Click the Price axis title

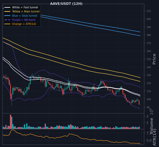coord(154,59)
